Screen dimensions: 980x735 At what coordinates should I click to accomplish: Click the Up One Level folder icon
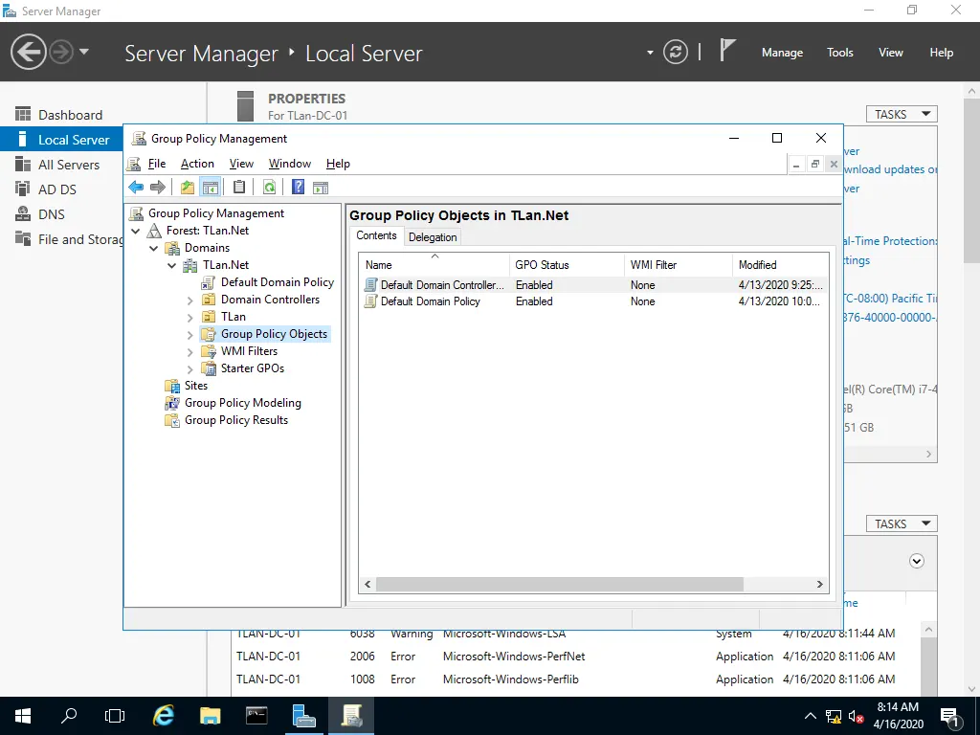[x=187, y=187]
